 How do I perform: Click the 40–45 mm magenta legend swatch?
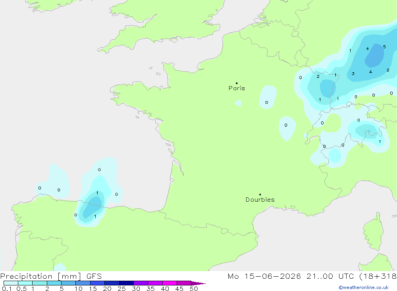(x=170, y=283)
